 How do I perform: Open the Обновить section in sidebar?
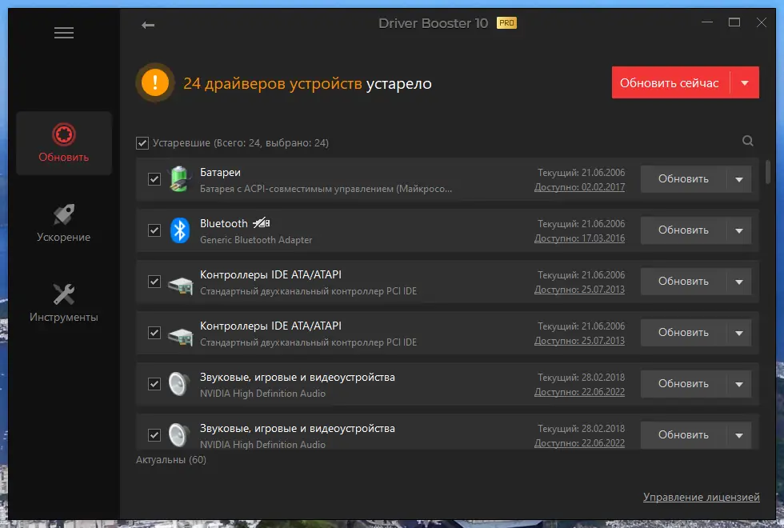[64, 143]
